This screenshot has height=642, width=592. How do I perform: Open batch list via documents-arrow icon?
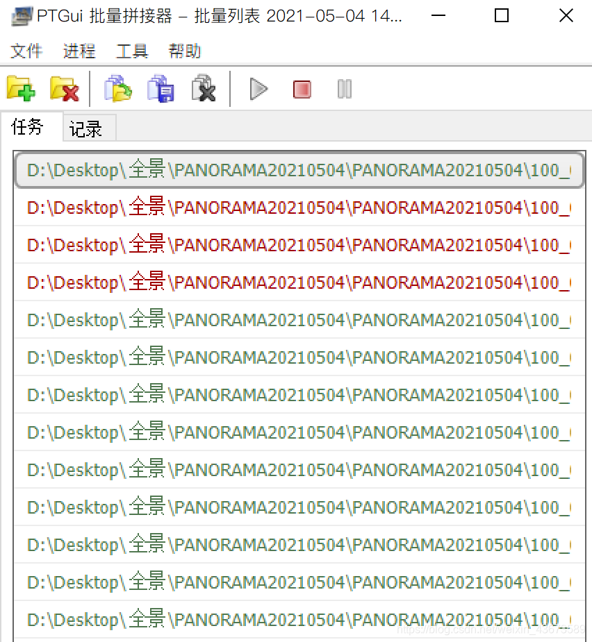[117, 88]
